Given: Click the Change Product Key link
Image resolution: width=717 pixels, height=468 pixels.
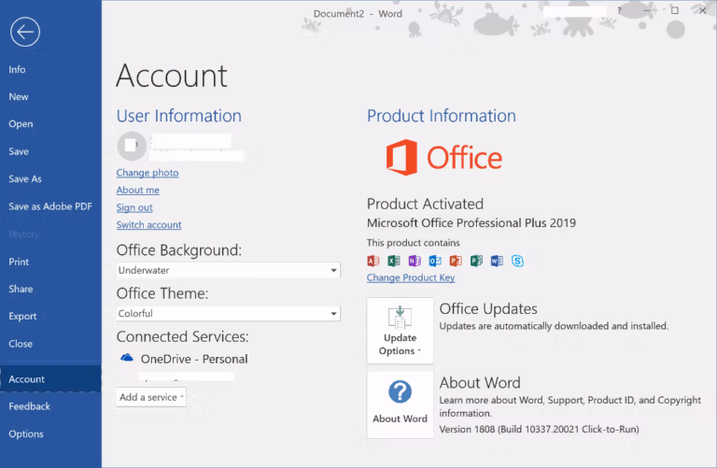Looking at the screenshot, I should point(411,277).
